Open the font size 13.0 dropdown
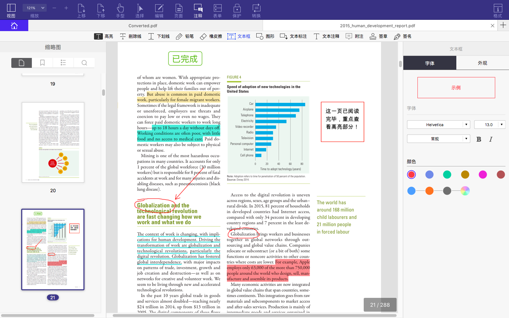The height and width of the screenshot is (318, 509). pos(490,124)
